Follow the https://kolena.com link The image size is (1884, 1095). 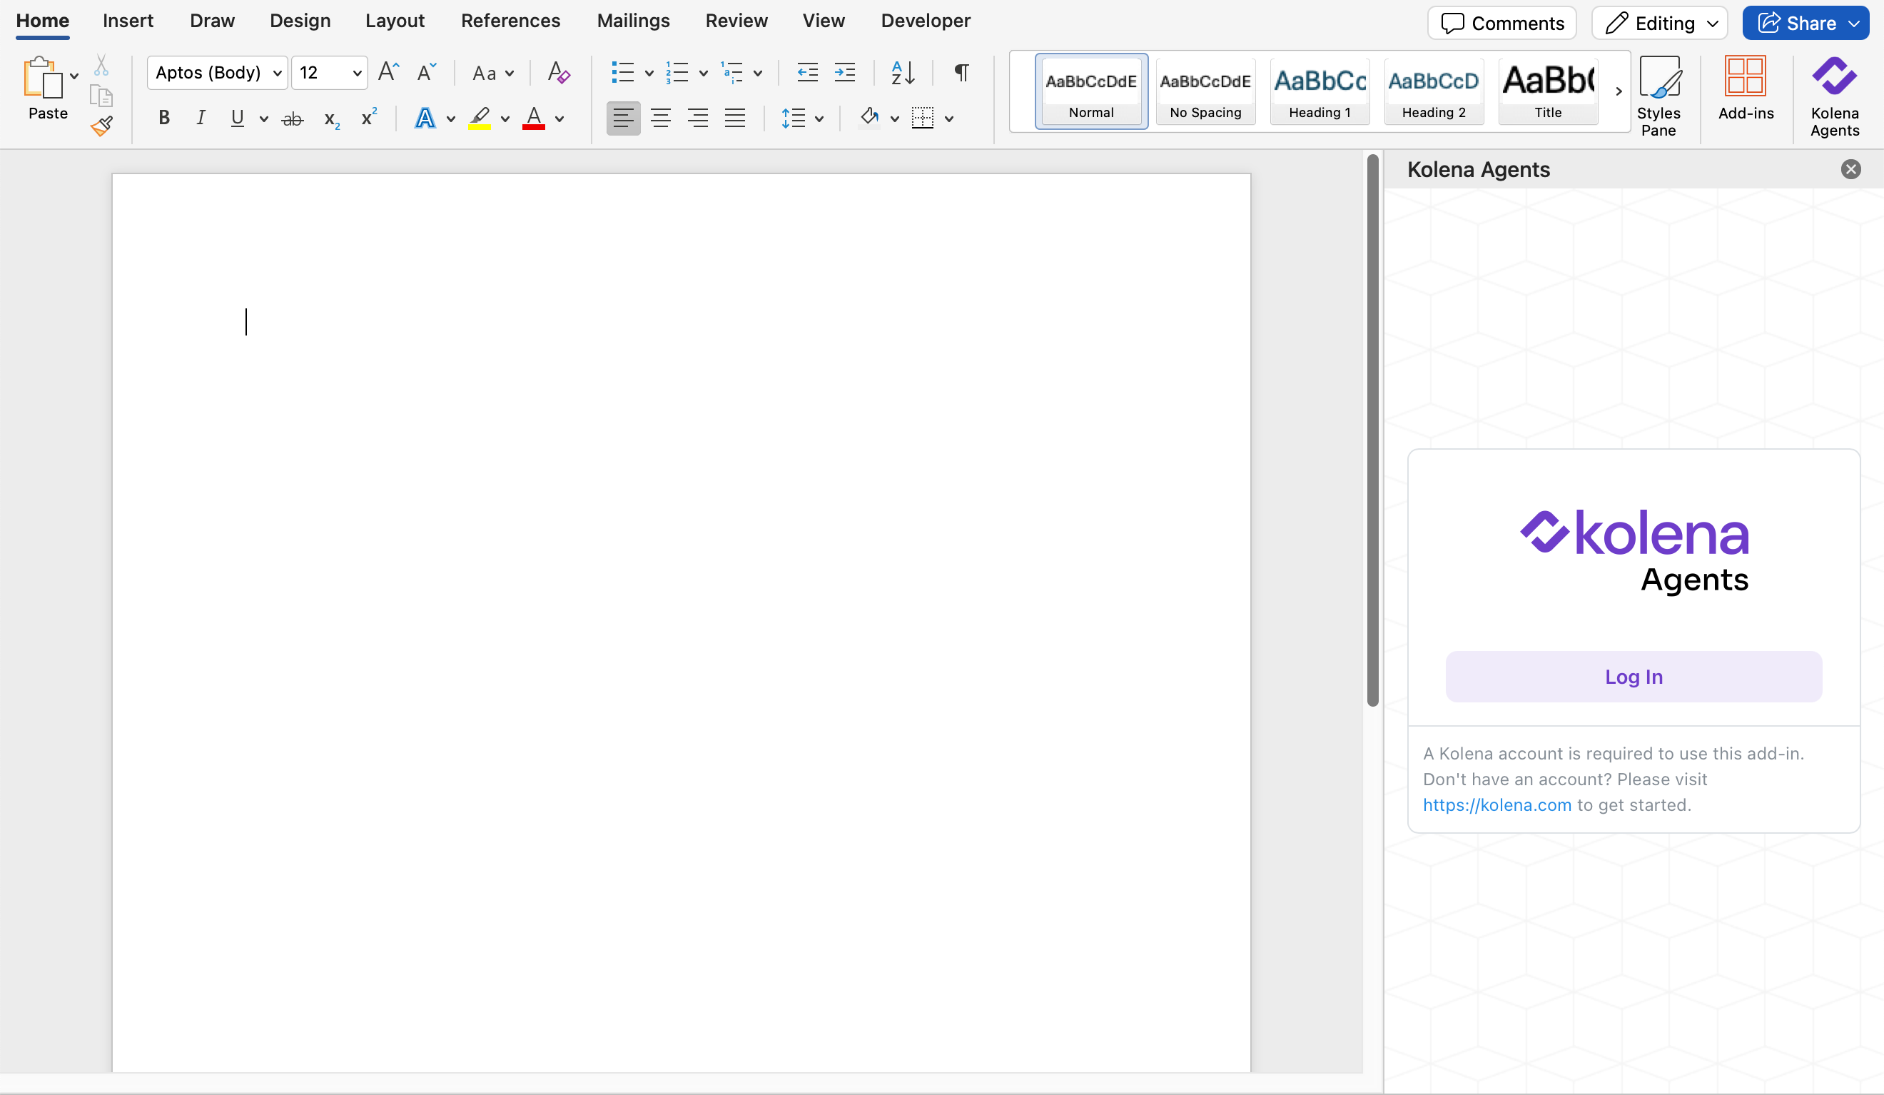click(1496, 804)
